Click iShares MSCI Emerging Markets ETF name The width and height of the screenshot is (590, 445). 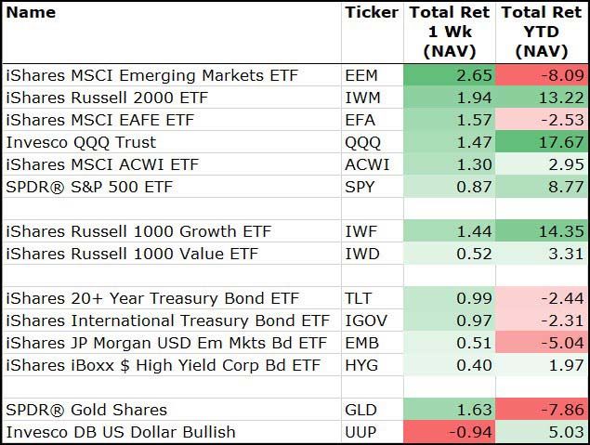tap(151, 76)
